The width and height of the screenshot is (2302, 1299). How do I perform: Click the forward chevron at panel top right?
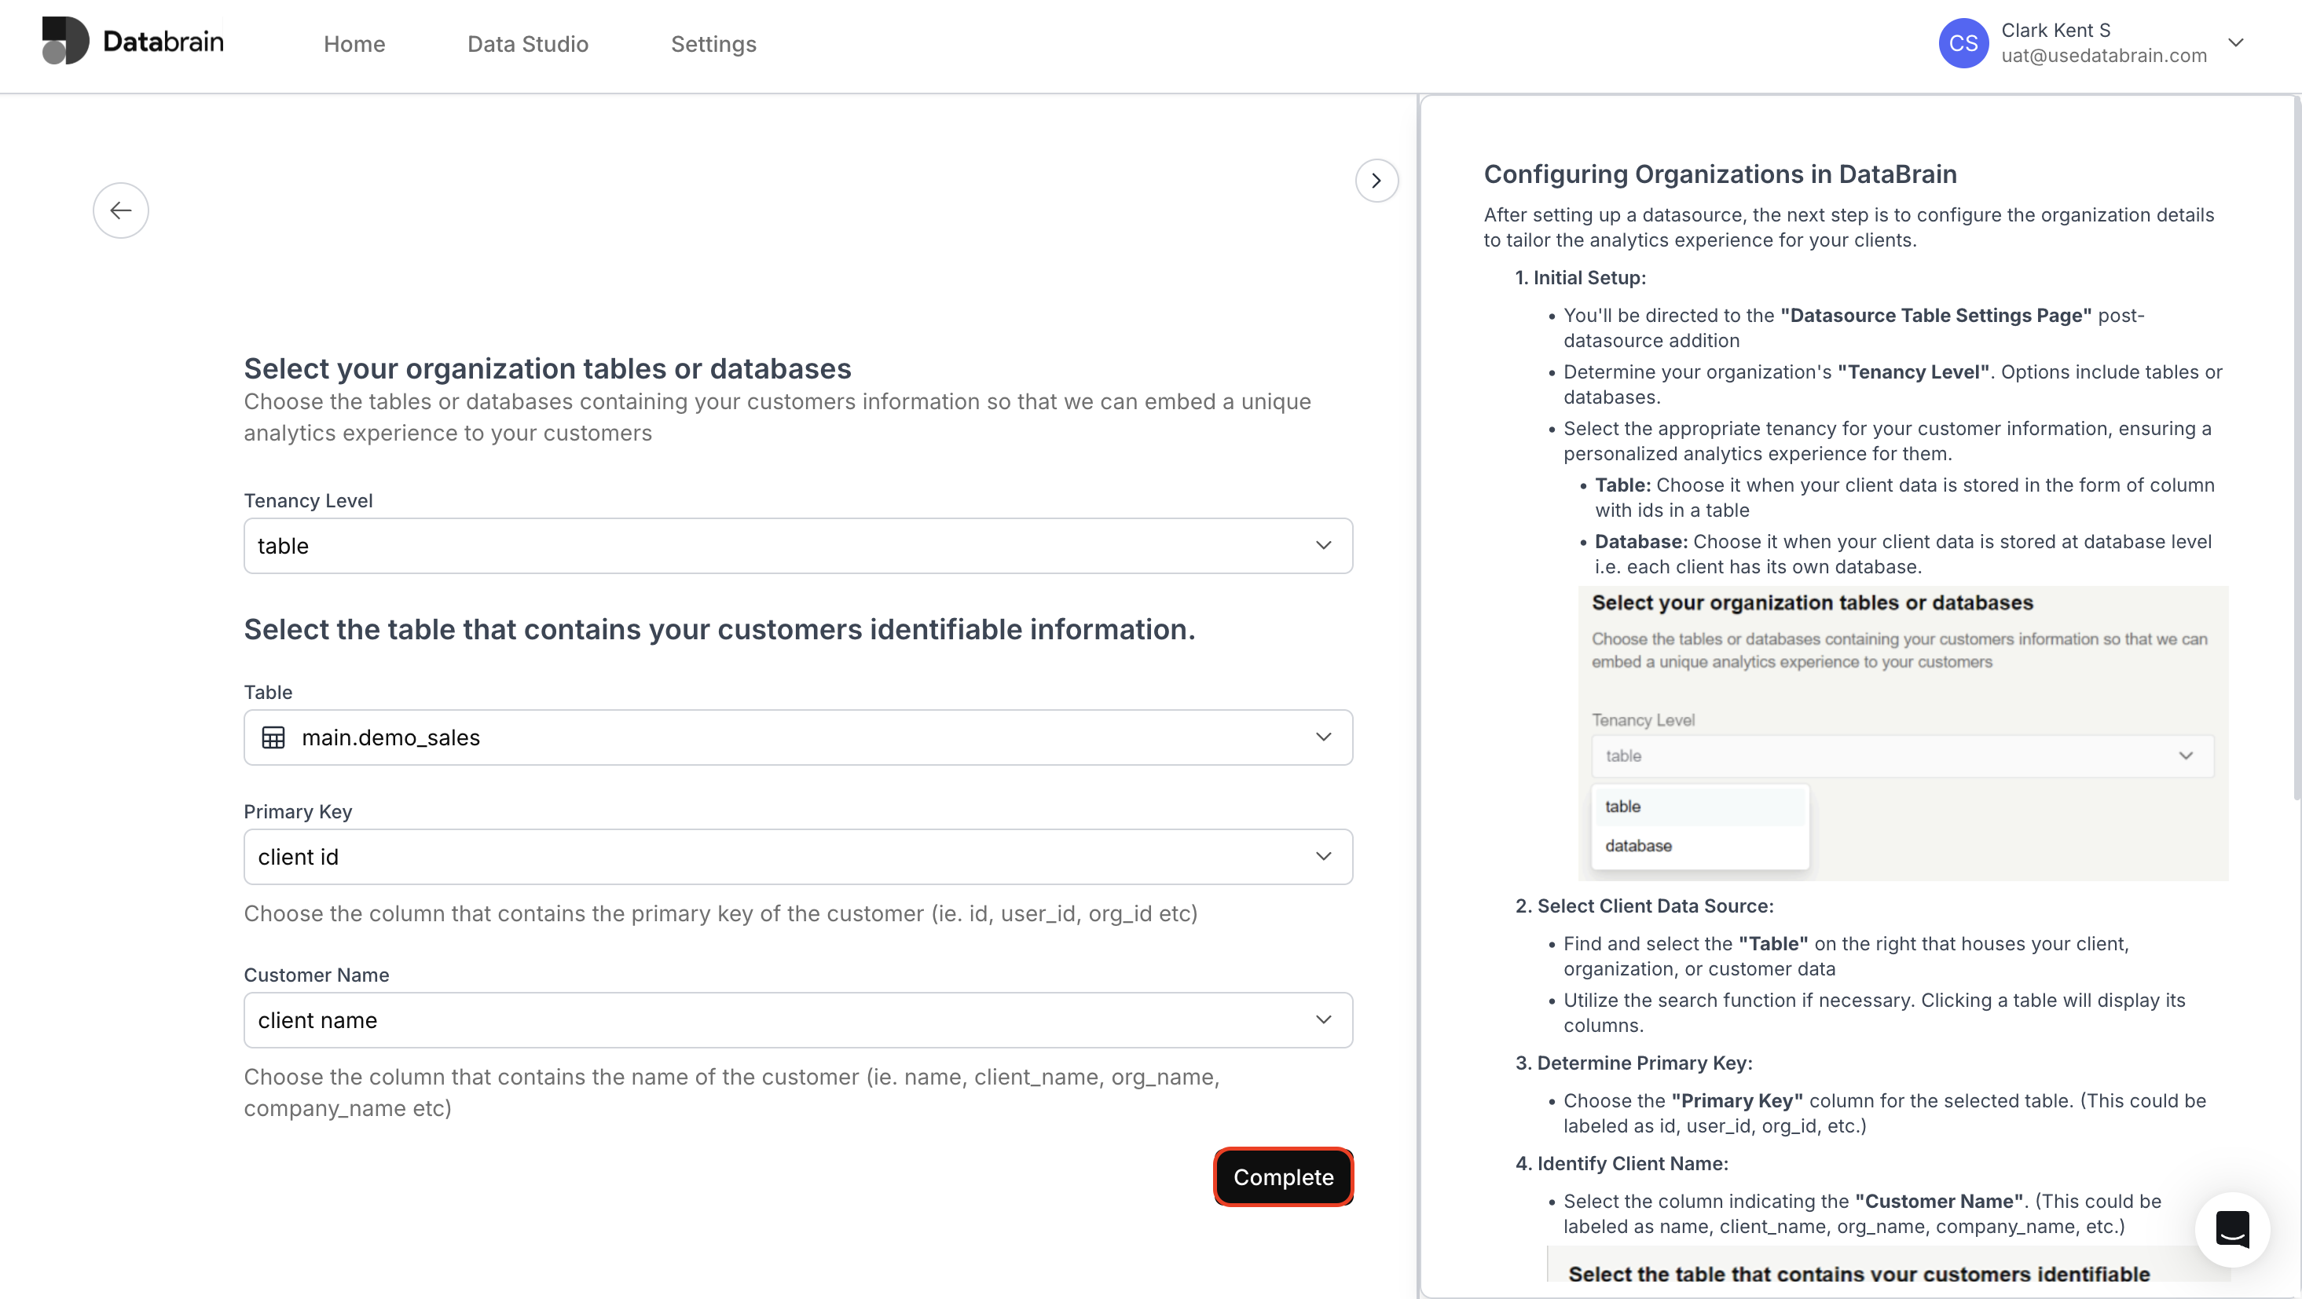pyautogui.click(x=1376, y=181)
